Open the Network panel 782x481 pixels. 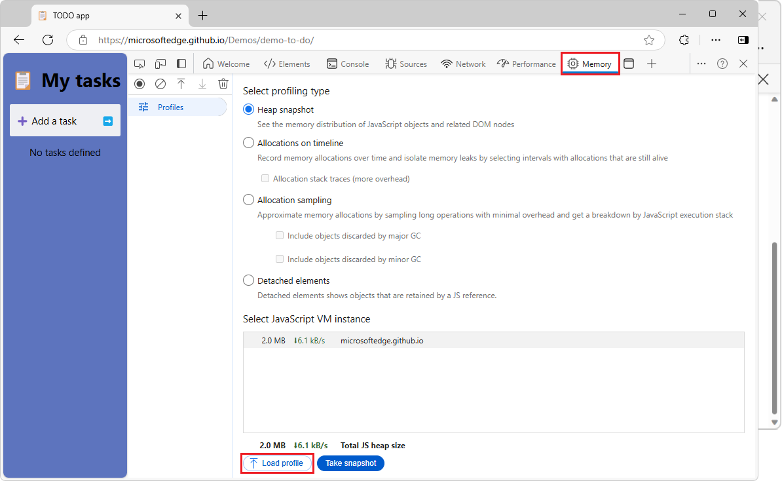(x=463, y=63)
